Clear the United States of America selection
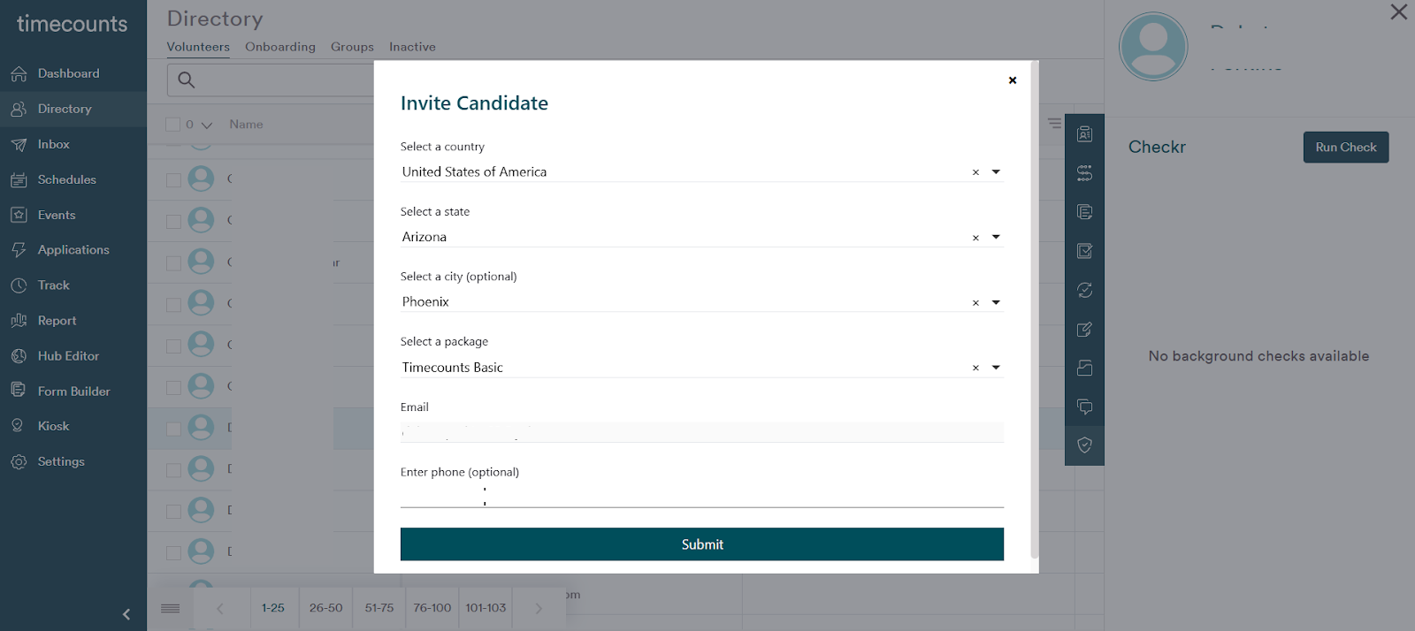1415x631 pixels. (975, 172)
